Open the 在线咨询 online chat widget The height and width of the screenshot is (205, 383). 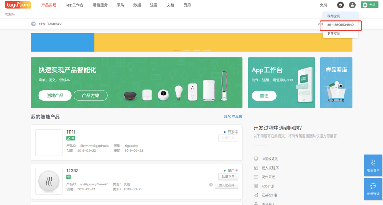[x=373, y=189]
